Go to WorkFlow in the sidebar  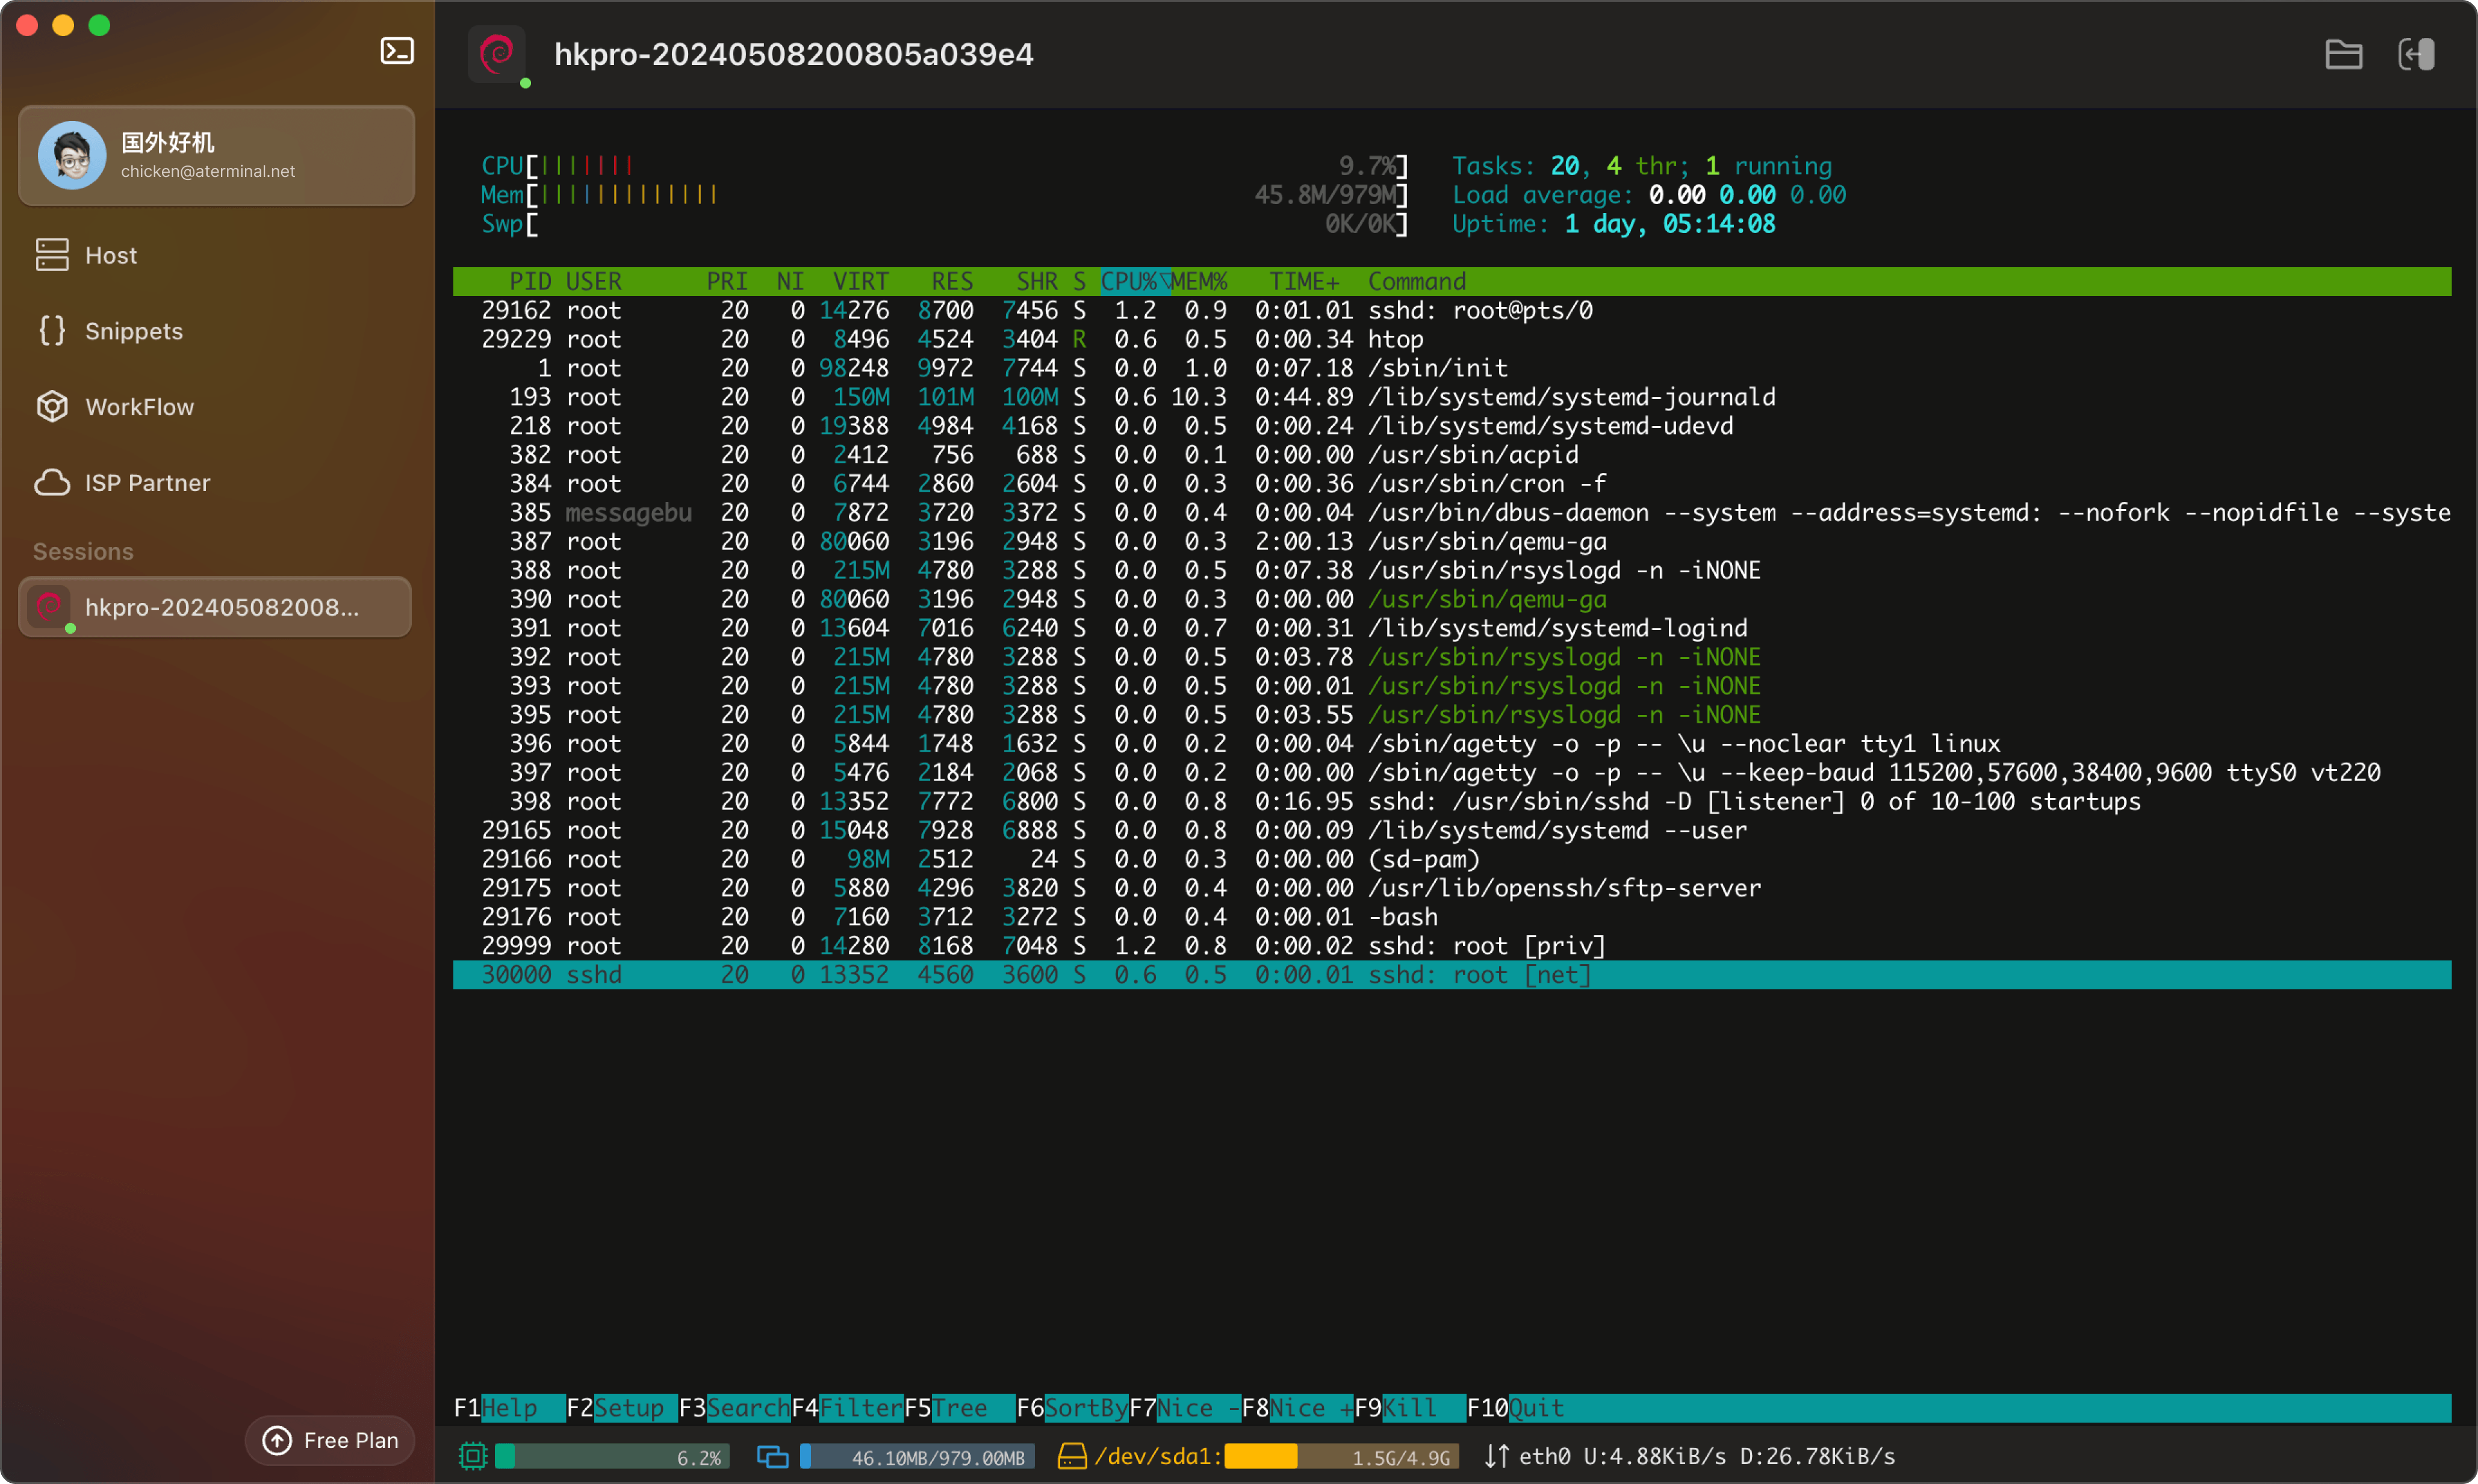138,407
